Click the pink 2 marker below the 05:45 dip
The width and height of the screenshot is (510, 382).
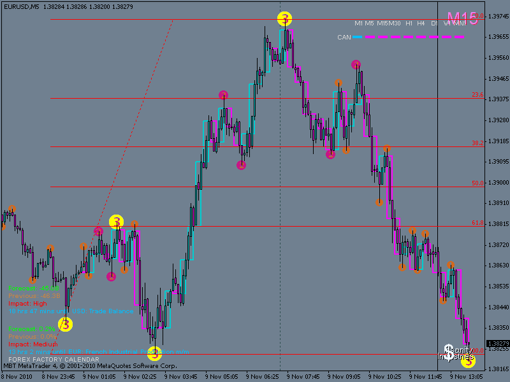242,165
